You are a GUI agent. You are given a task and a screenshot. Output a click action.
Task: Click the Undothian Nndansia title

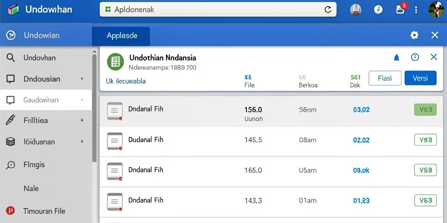pos(162,58)
